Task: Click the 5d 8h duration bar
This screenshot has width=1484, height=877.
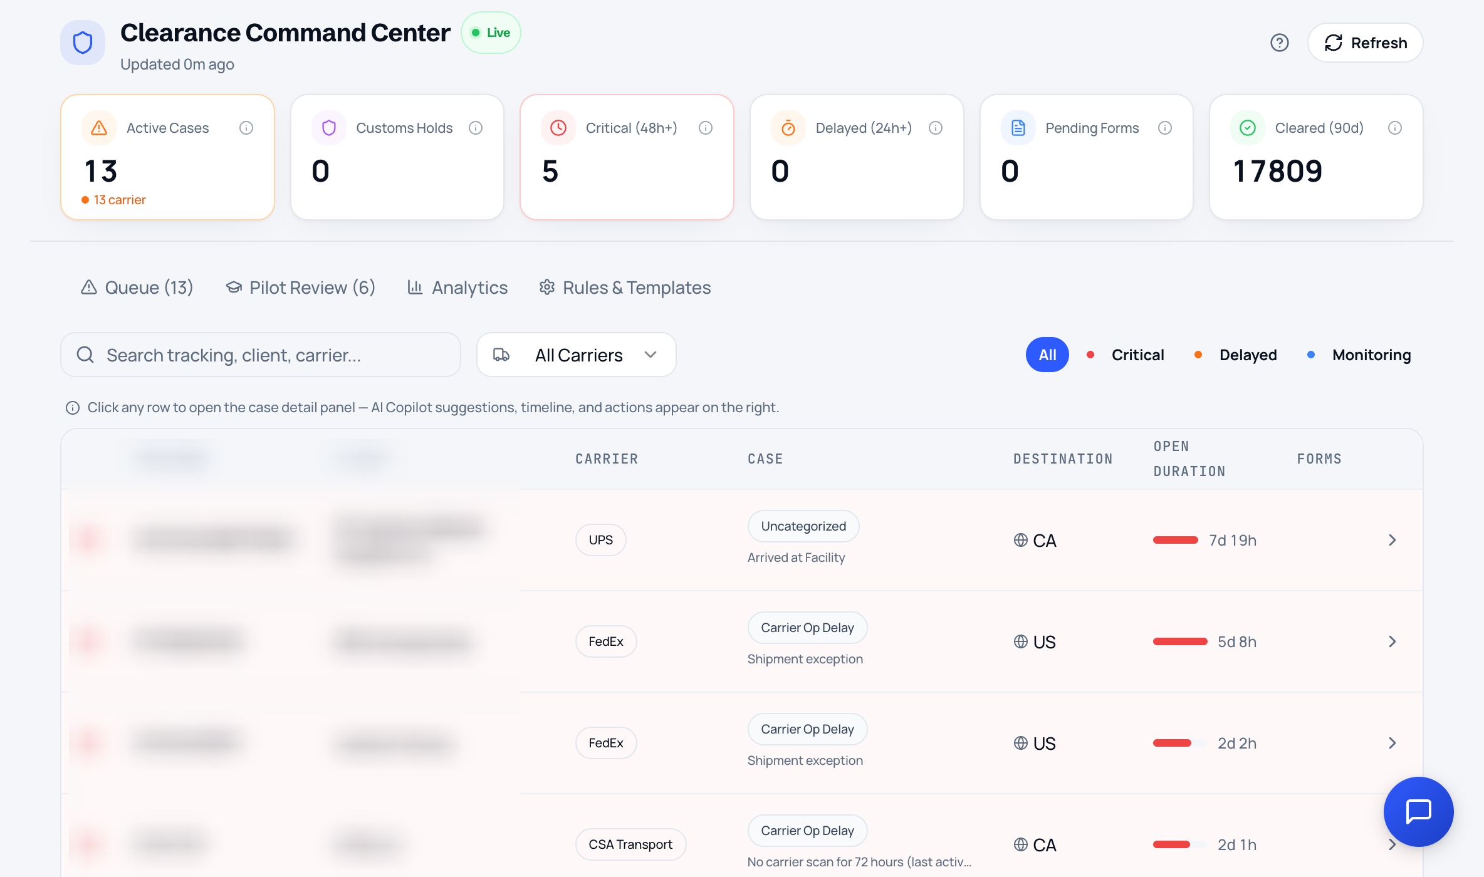Action: 1180,641
